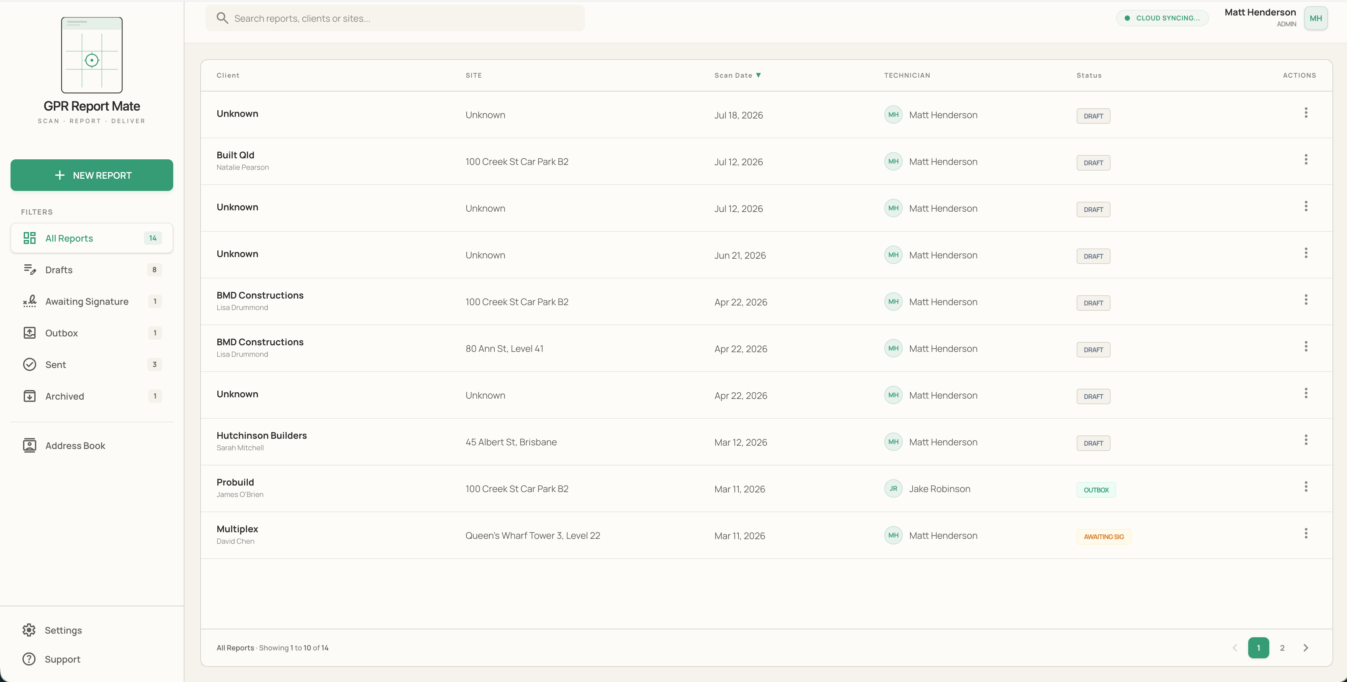Click Natalie Pearson contact under Built Qld

pyautogui.click(x=243, y=167)
